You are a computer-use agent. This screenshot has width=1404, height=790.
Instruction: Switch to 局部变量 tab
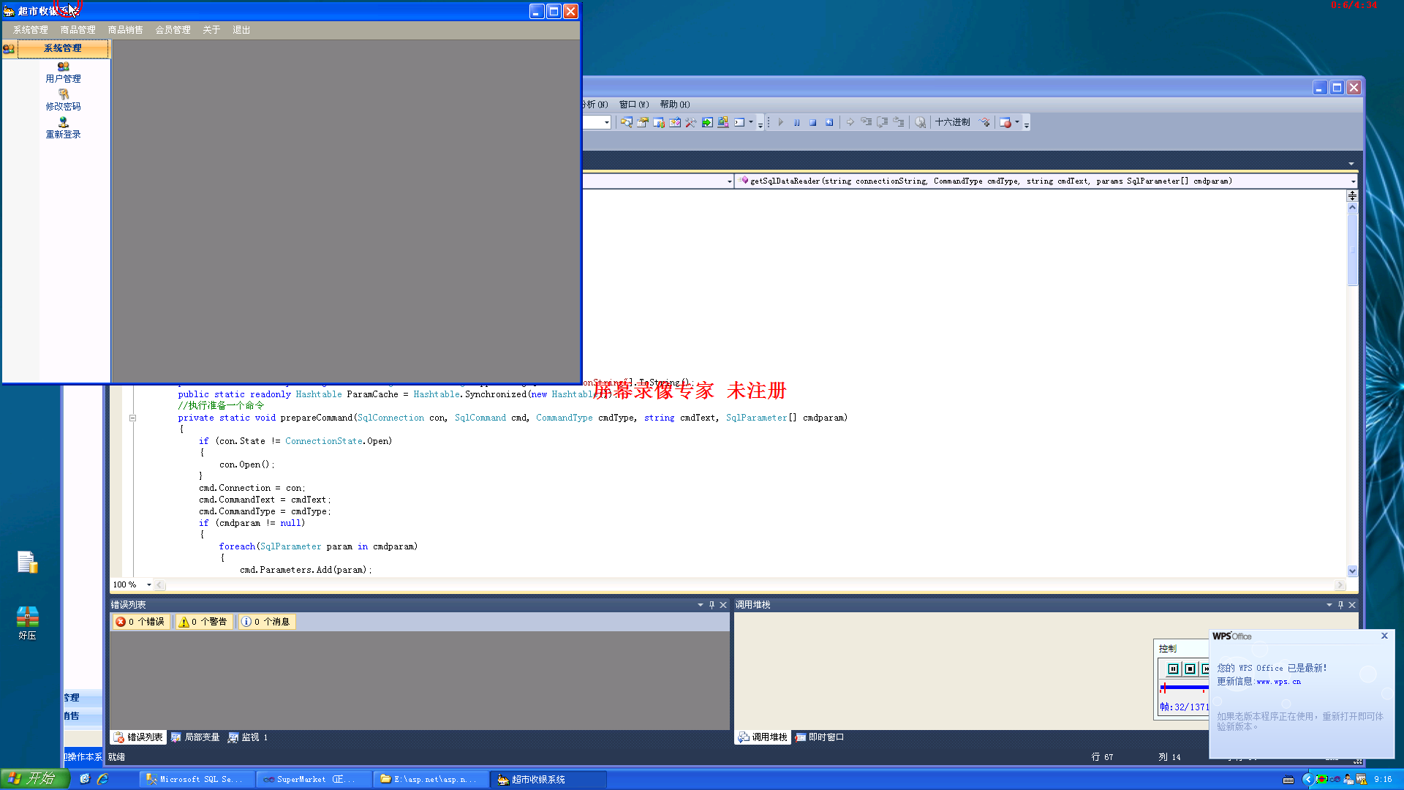[195, 737]
